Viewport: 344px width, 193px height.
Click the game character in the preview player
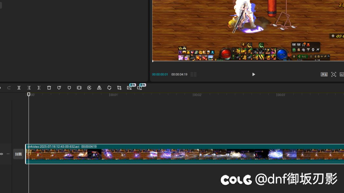(245, 16)
